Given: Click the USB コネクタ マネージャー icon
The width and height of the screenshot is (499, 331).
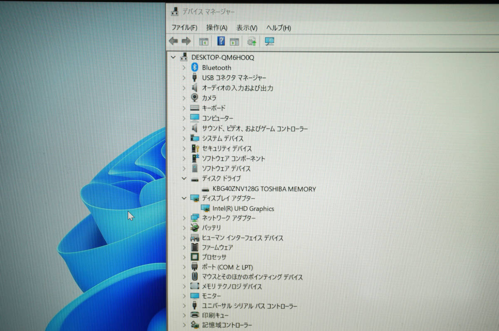Looking at the screenshot, I should 194,77.
